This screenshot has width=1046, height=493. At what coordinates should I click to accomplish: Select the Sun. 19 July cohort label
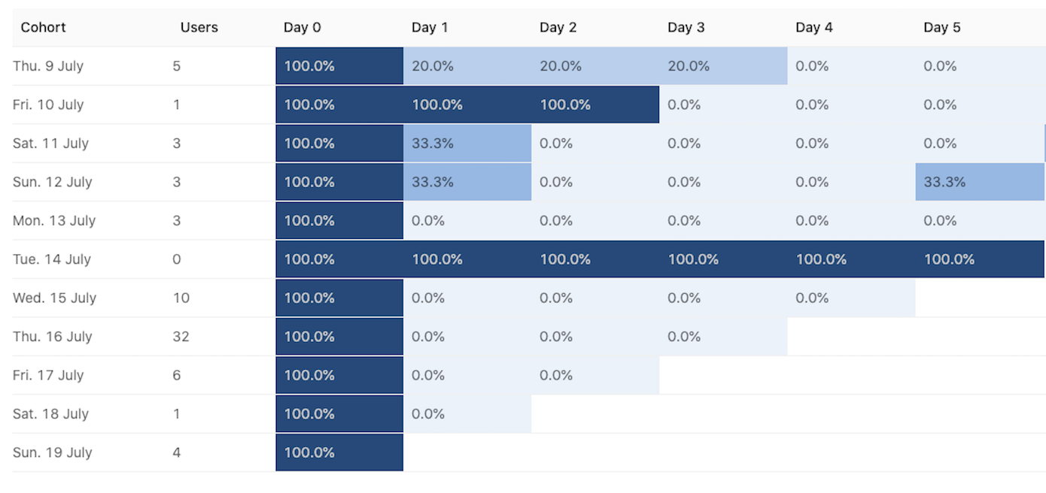click(53, 452)
